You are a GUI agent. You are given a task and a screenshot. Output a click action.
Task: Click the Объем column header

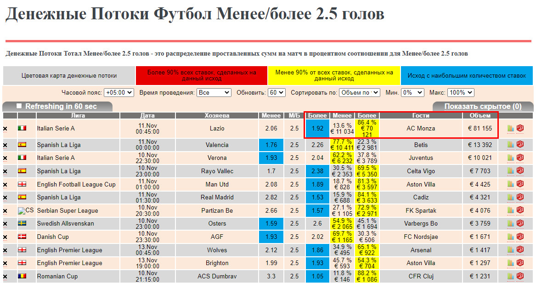pos(480,115)
